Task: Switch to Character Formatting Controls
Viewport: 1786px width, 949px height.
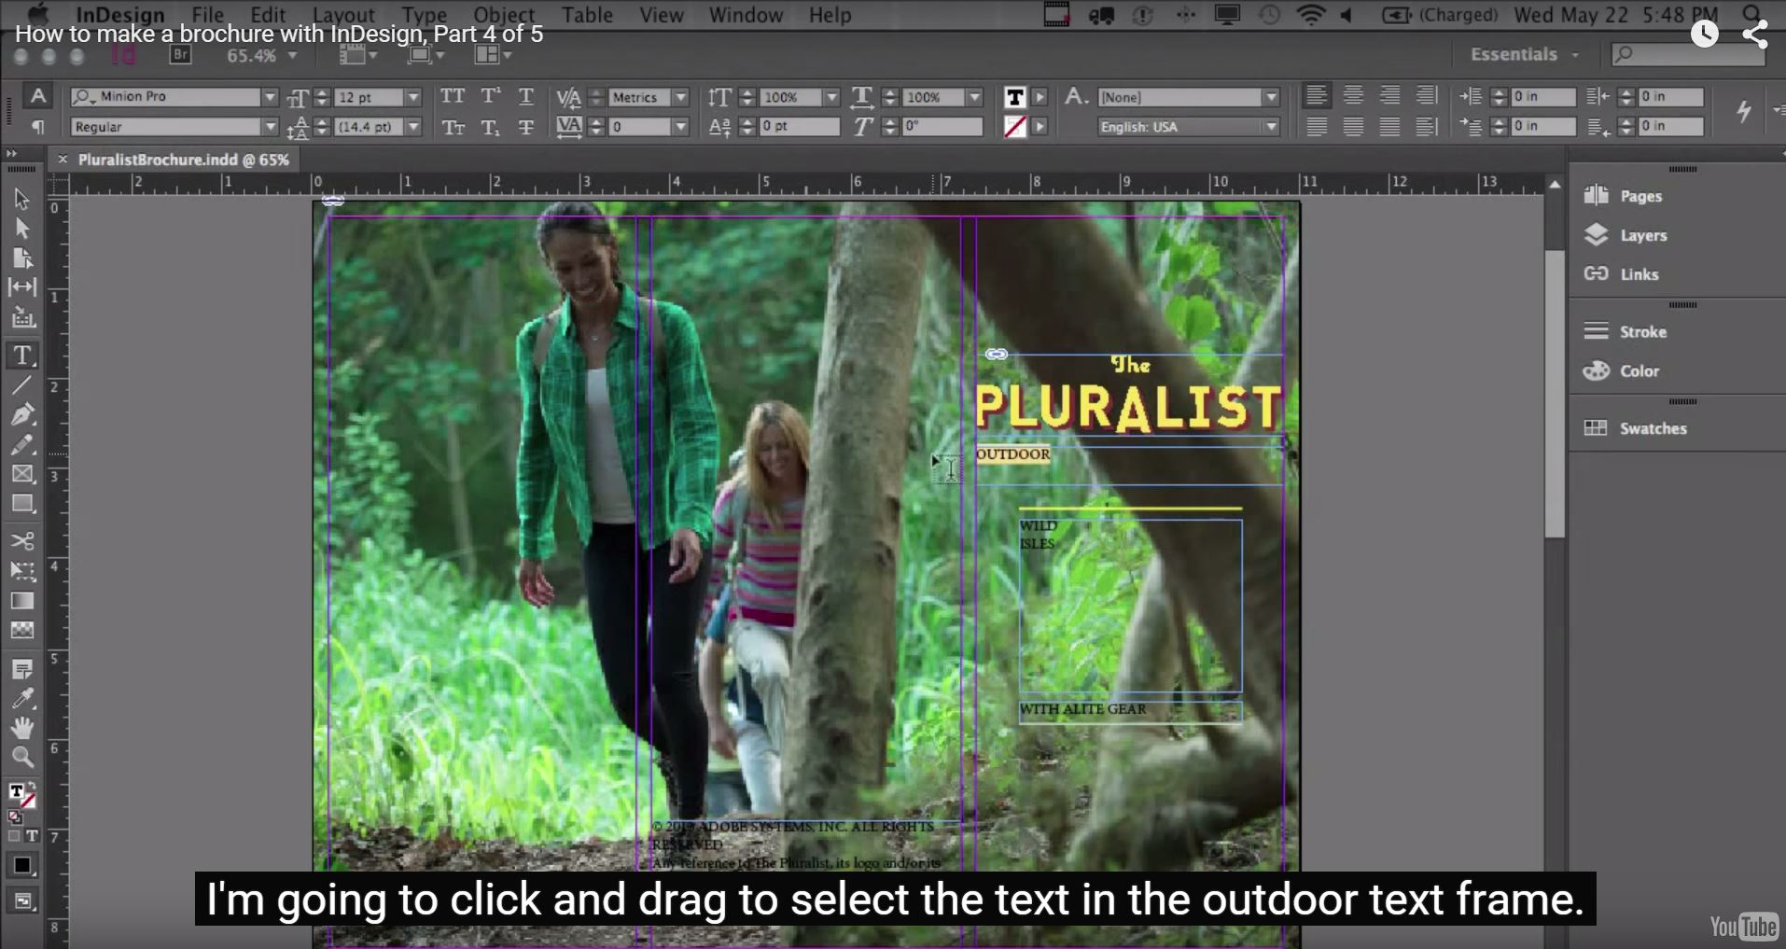Action: 37,95
